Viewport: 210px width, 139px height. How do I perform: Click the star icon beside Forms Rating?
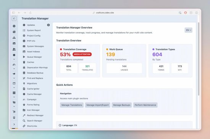click(x=24, y=104)
